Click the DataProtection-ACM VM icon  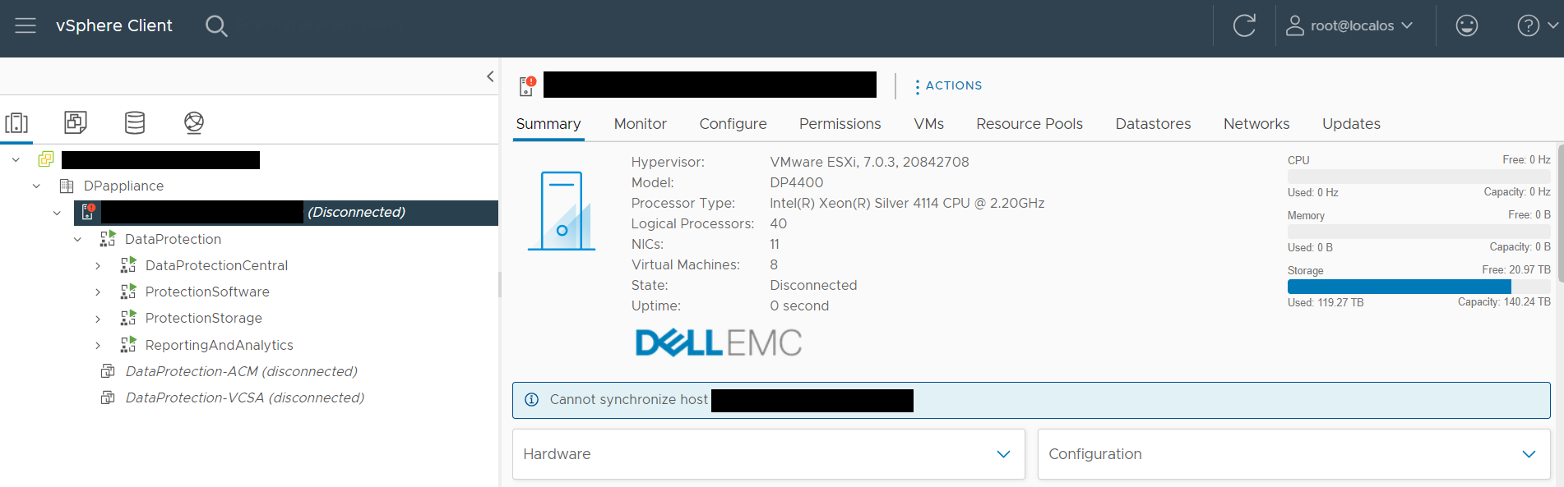108,371
